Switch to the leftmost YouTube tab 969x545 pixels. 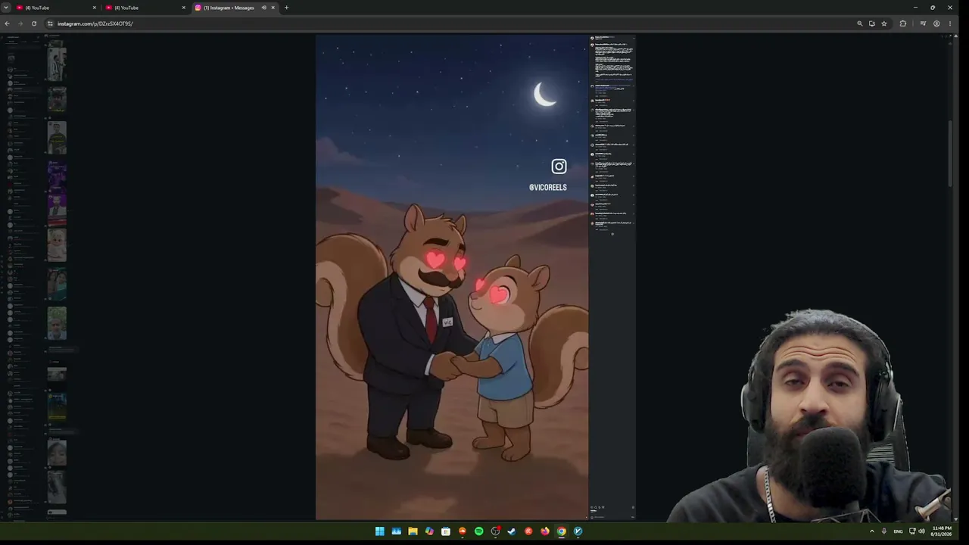[57, 8]
